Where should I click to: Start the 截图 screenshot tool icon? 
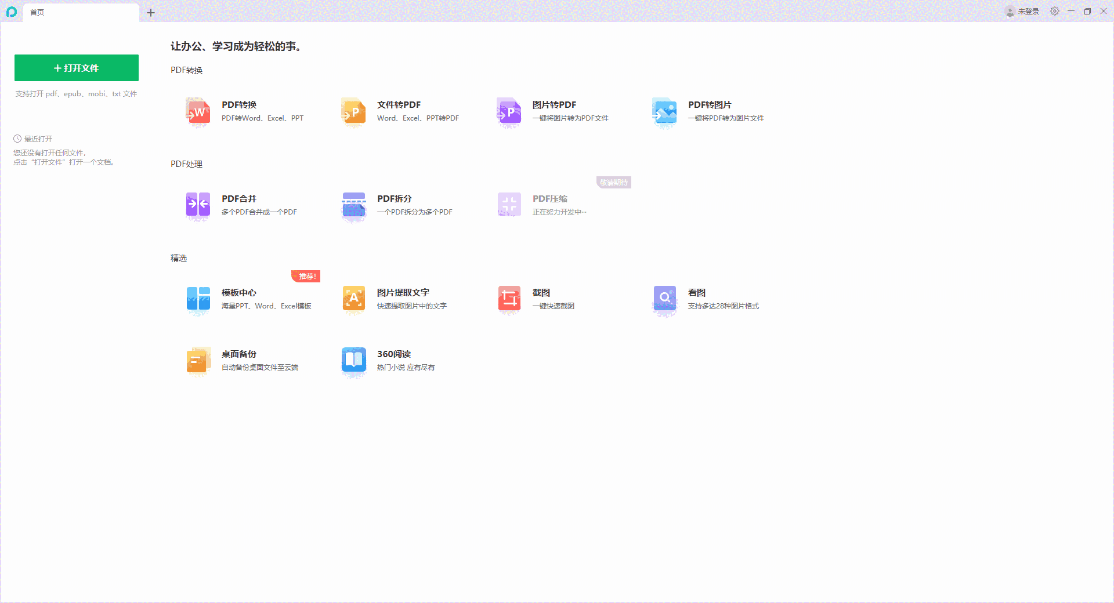[509, 299]
